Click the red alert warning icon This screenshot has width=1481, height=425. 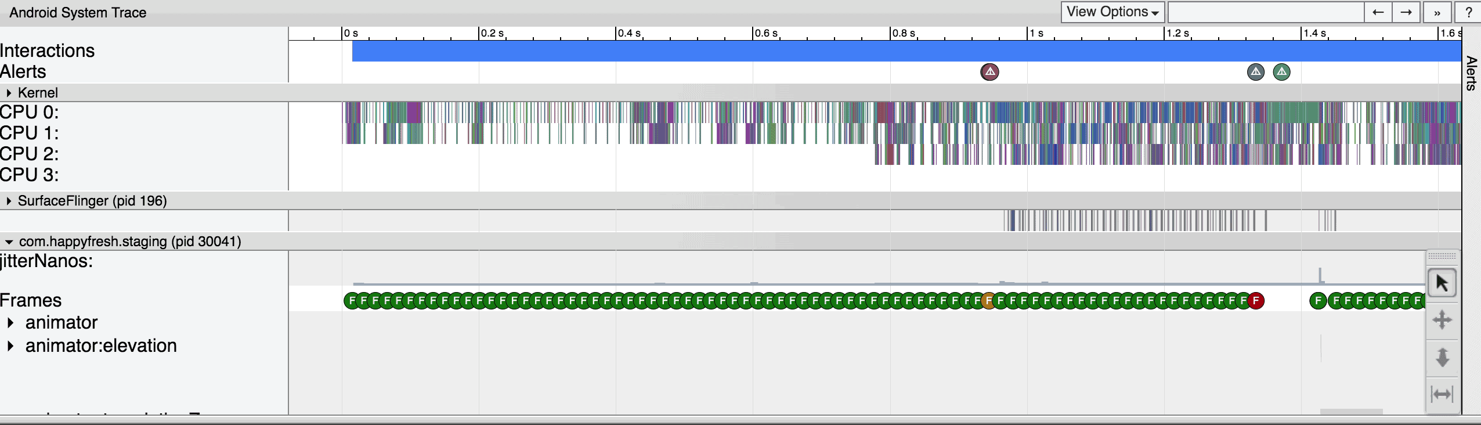coord(990,72)
